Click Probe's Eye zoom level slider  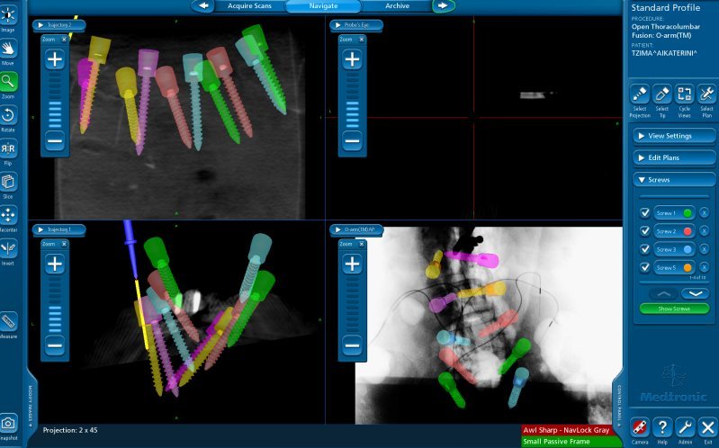pyautogui.click(x=352, y=101)
